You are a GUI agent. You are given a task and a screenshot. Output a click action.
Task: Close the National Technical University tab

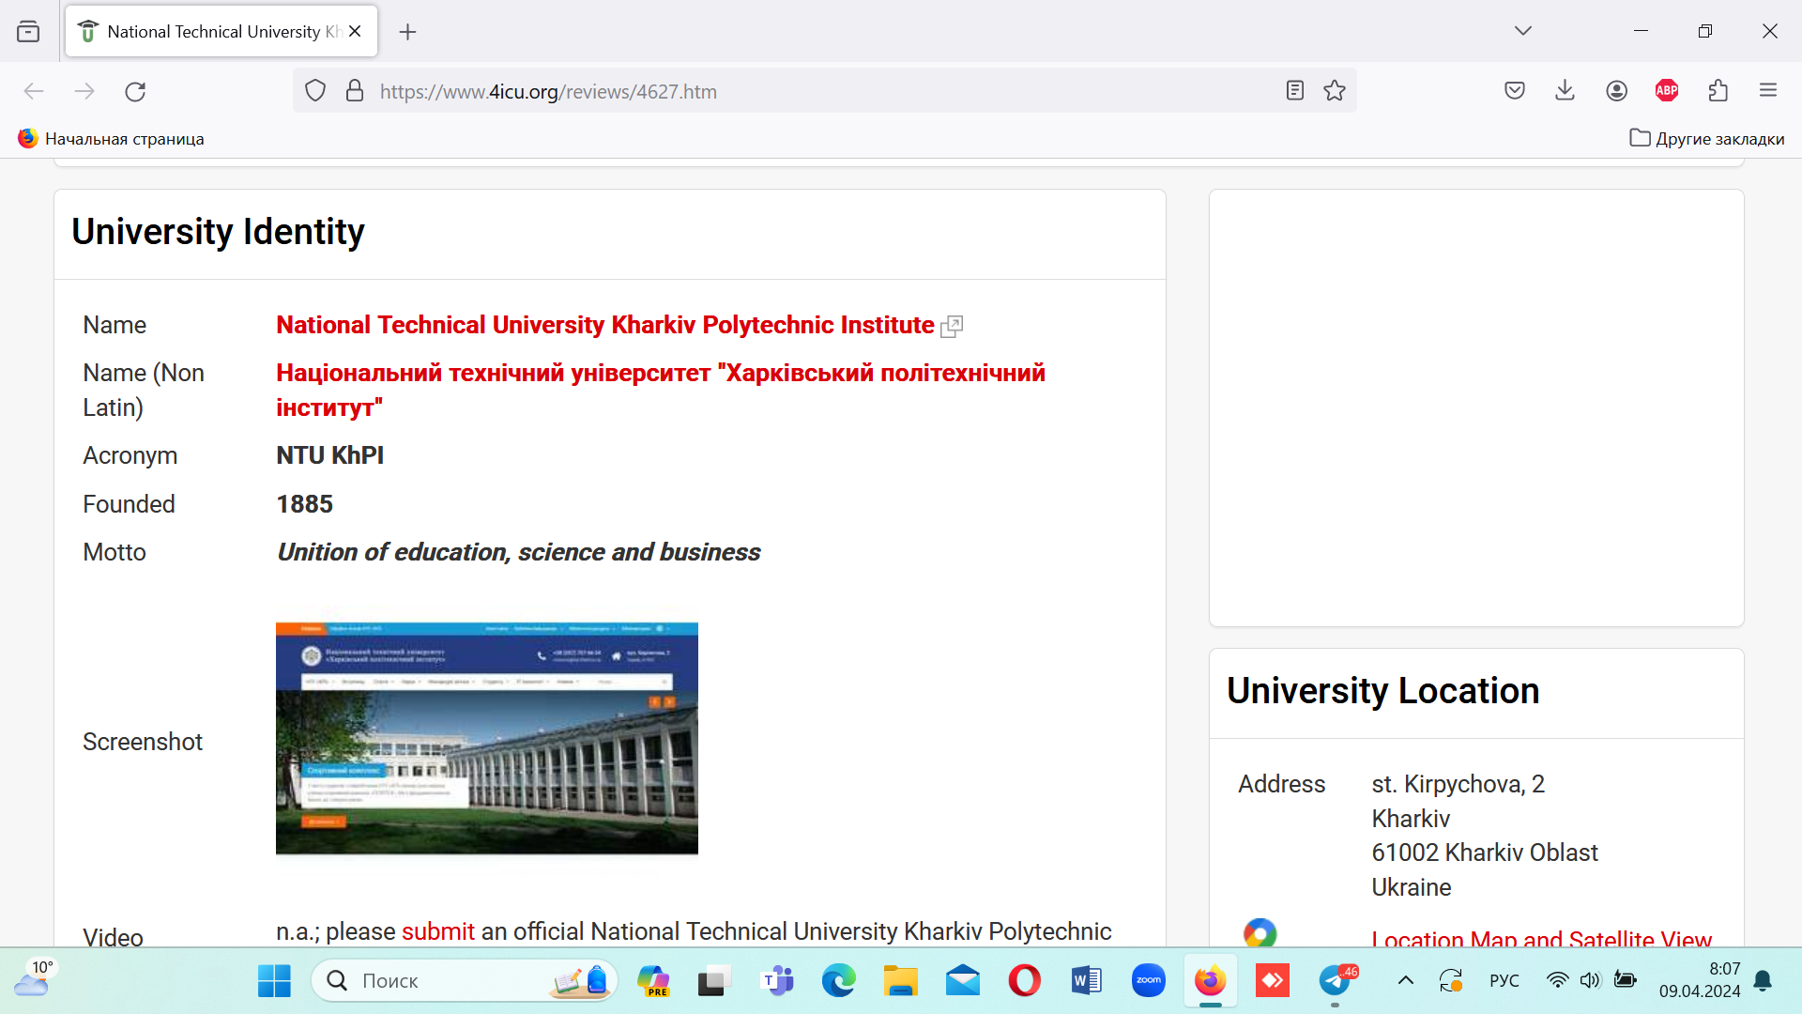click(x=355, y=32)
